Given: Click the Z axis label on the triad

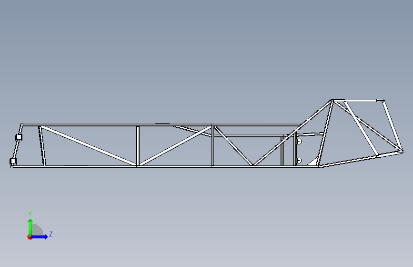Looking at the screenshot, I should tap(51, 234).
